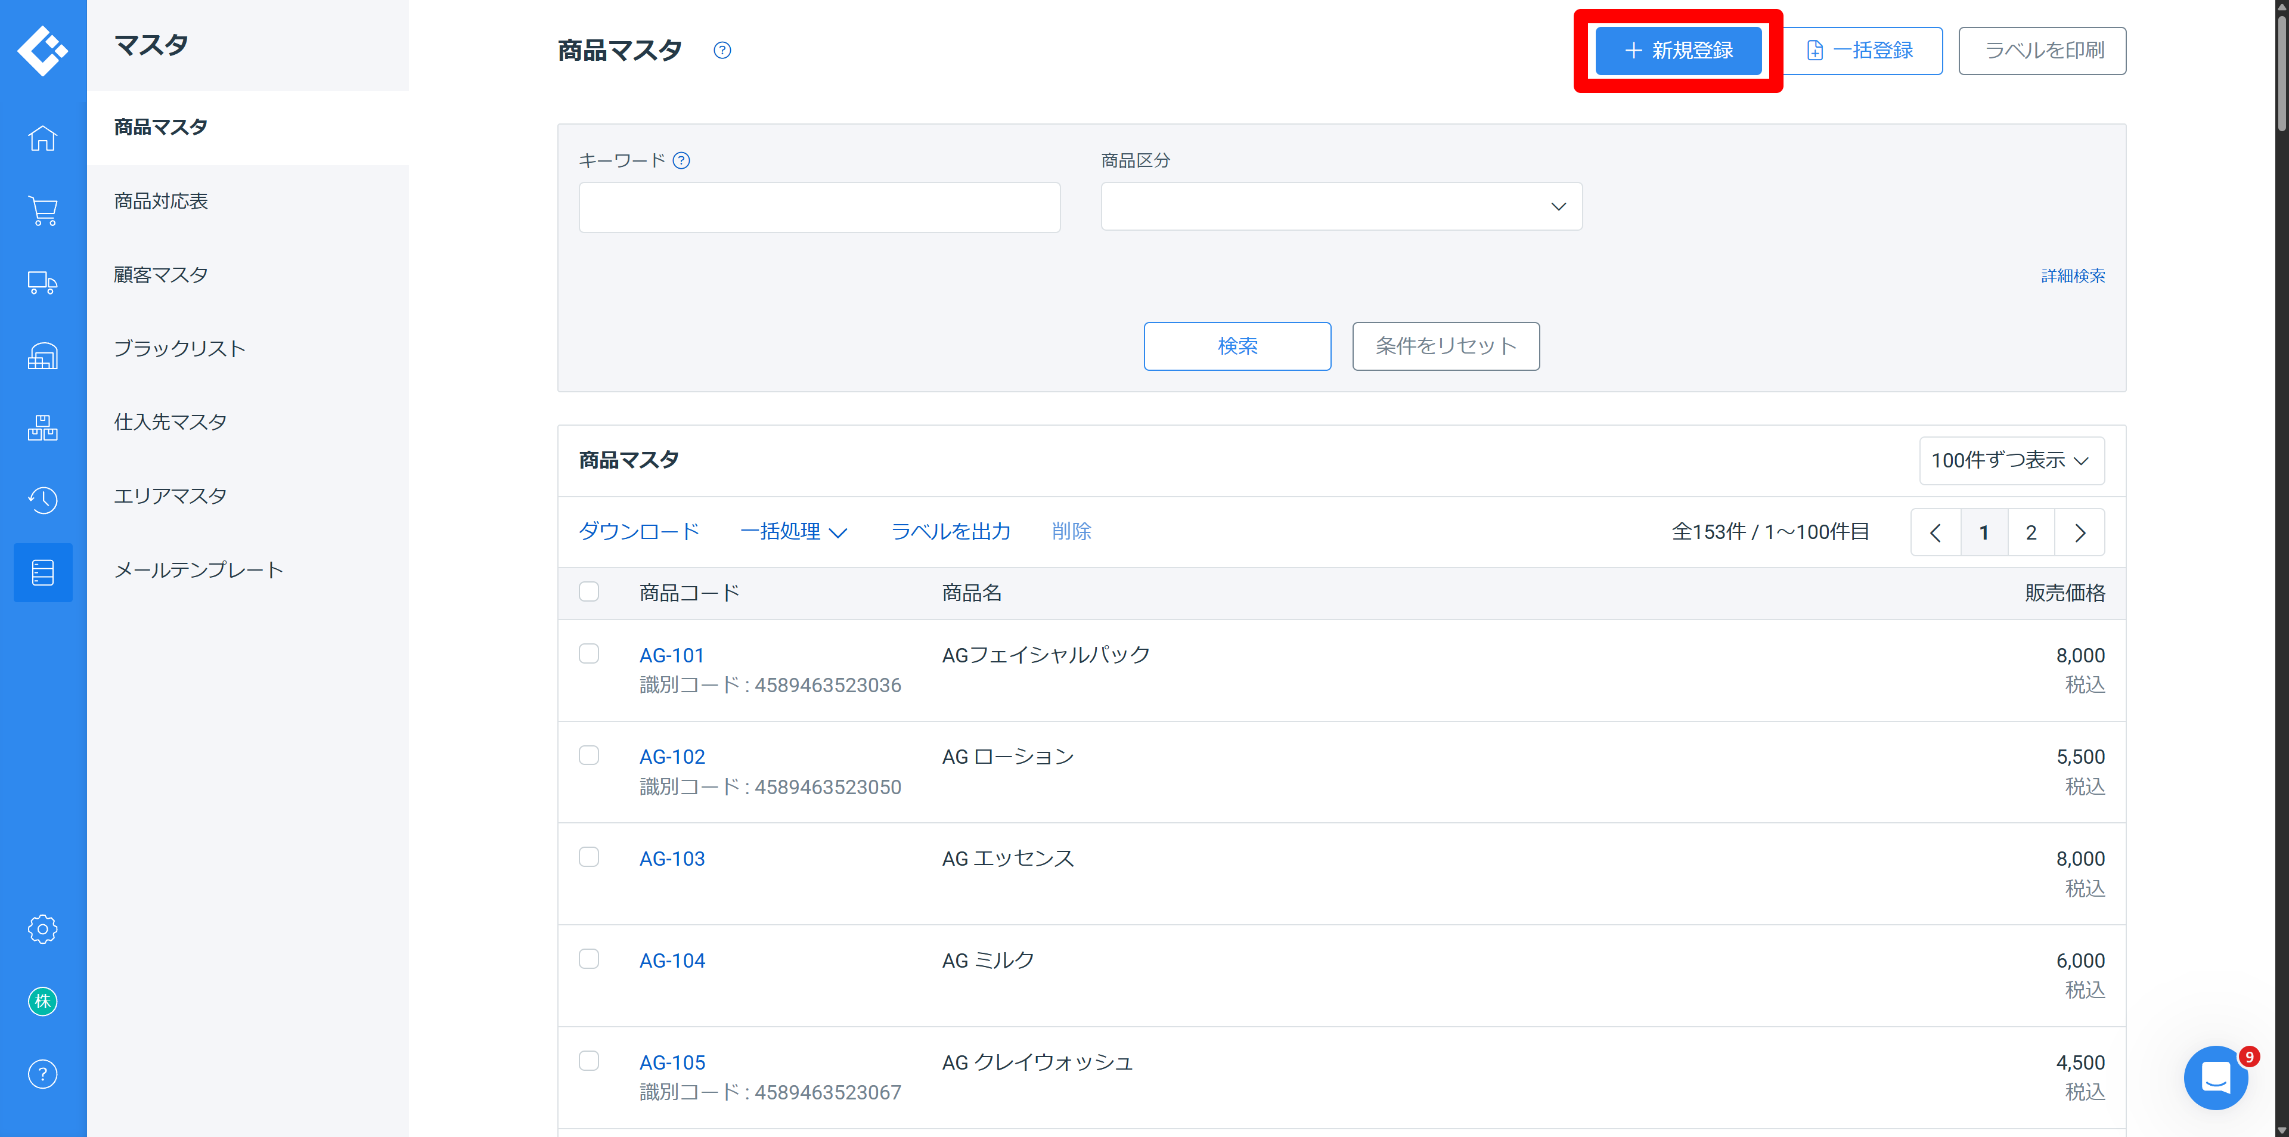2289x1137 pixels.
Task: Go to previous page arrow
Action: 1936,532
